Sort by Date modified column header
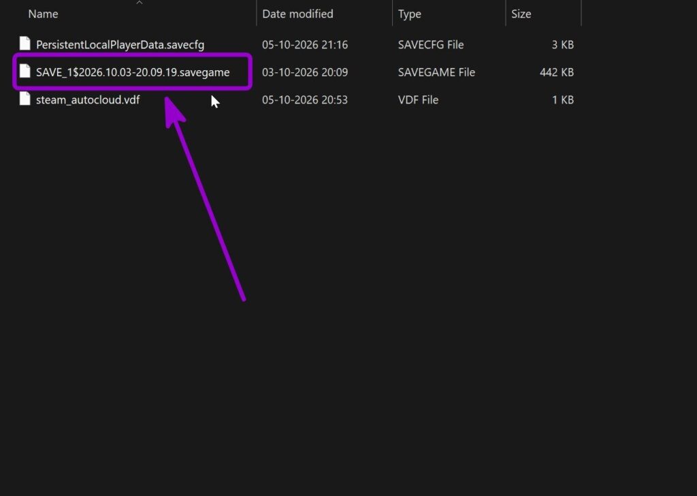Screen dimensions: 697x496 [x=297, y=14]
